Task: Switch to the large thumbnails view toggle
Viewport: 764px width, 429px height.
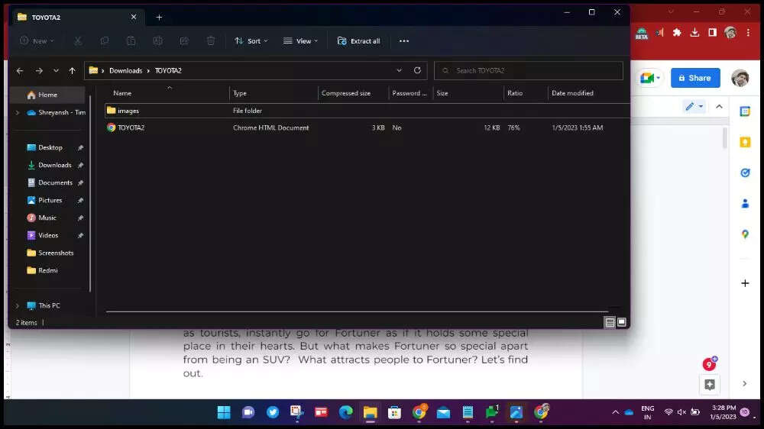Action: click(622, 322)
